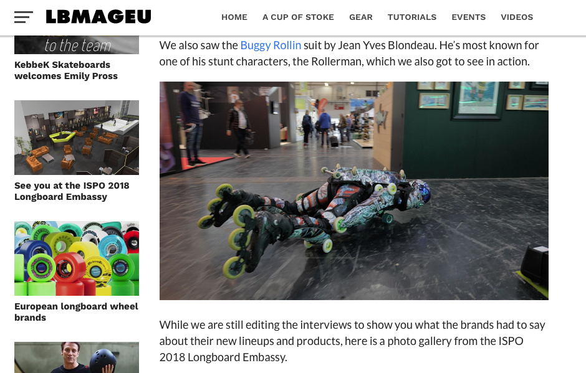This screenshot has width=586, height=373.
Task: Go to the HOME menu item
Action: point(234,17)
